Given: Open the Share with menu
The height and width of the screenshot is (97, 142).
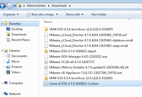Looking at the screenshot, I should (x=75, y=14).
